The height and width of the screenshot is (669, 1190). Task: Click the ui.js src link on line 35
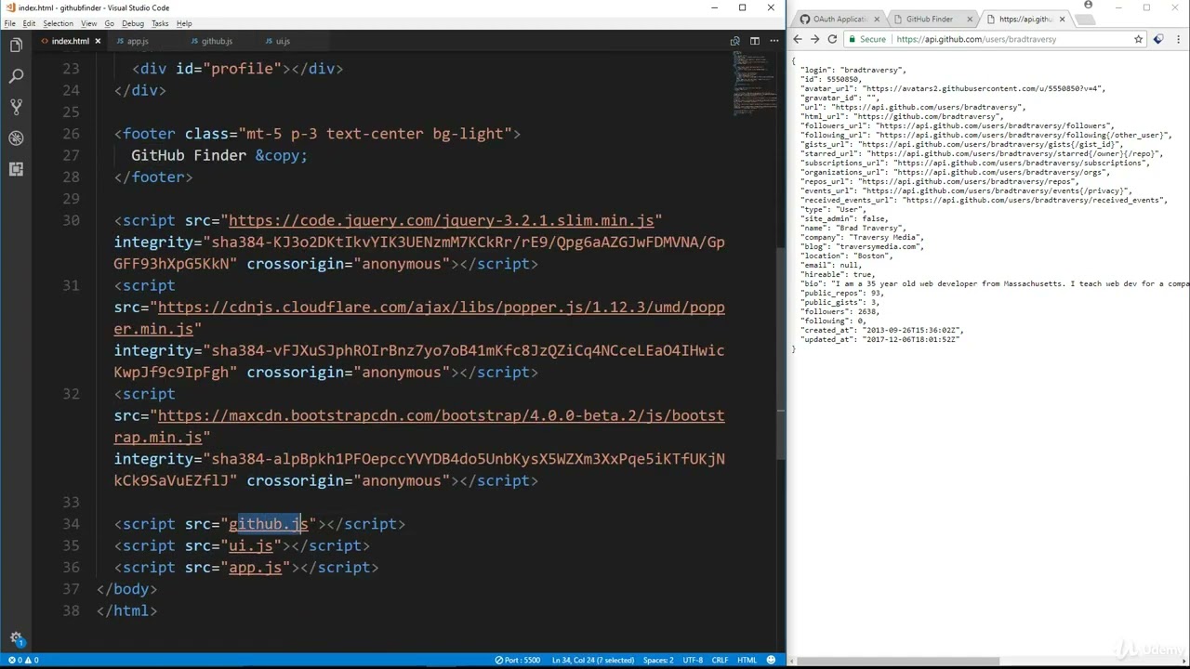251,545
